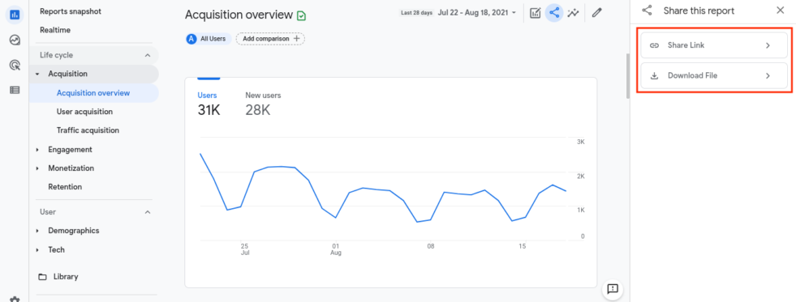The height and width of the screenshot is (302, 796).
Task: Click the Download File option
Action: pos(714,76)
